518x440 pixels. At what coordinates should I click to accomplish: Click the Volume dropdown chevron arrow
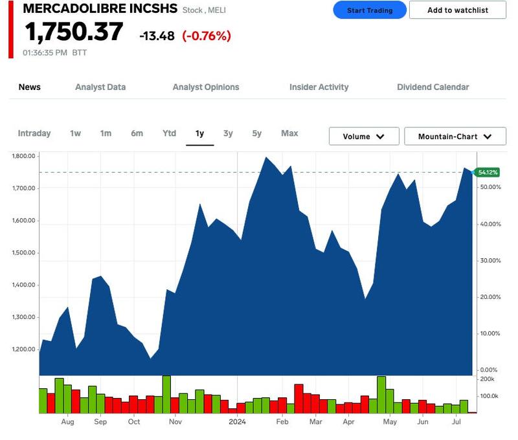click(x=380, y=137)
